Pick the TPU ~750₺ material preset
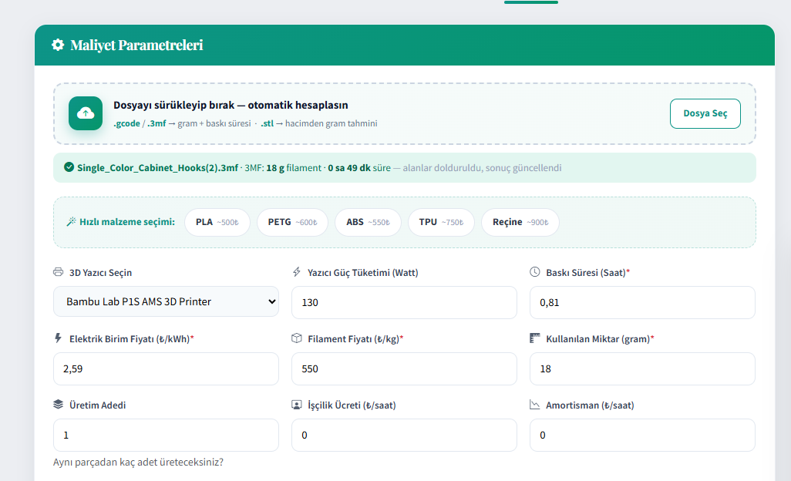This screenshot has height=481, width=791. coord(442,222)
